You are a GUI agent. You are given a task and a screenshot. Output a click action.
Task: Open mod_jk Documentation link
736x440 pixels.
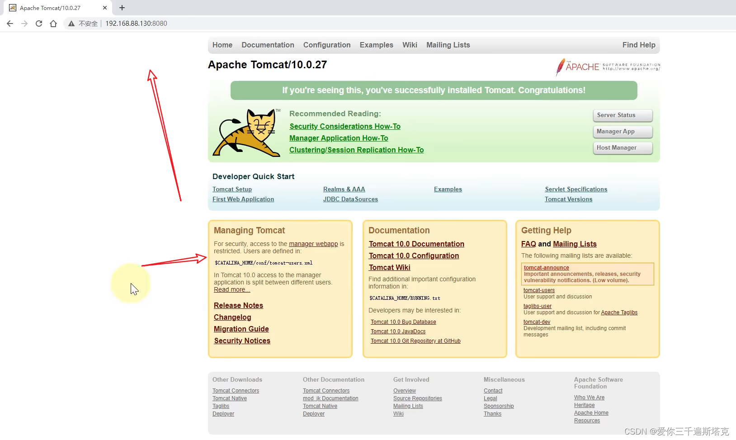click(x=330, y=398)
